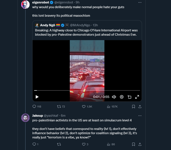Seek along the video progress bar
This screenshot has width=171, height=150.
pyautogui.click(x=87, y=91)
